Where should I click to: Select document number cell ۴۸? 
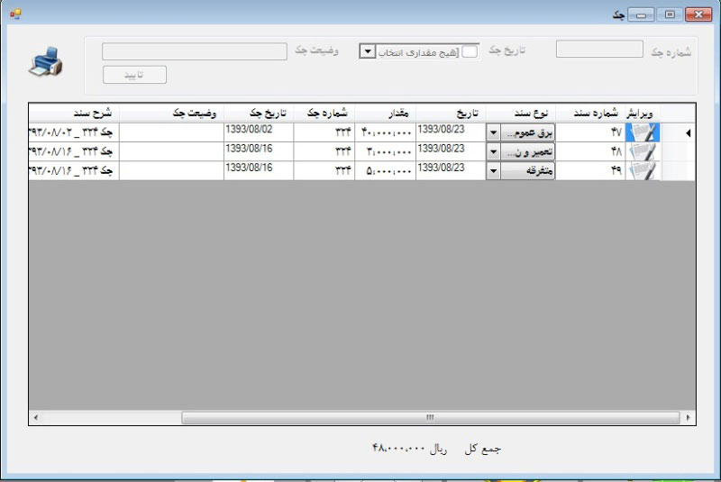point(590,151)
